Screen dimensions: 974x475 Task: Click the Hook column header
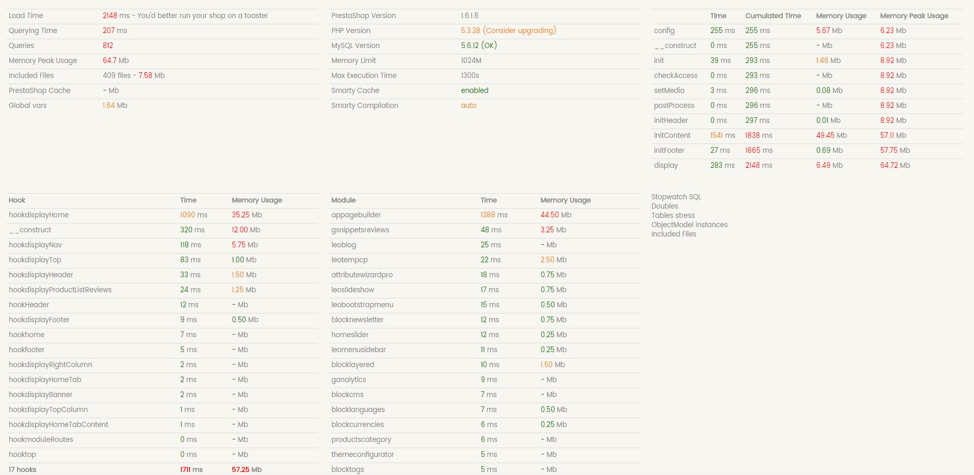[x=17, y=200]
